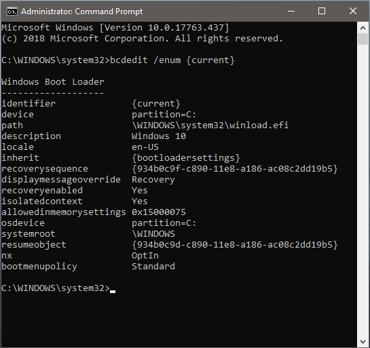Click the 'OptIn' nx value
The image size is (370, 348).
pos(145,255)
